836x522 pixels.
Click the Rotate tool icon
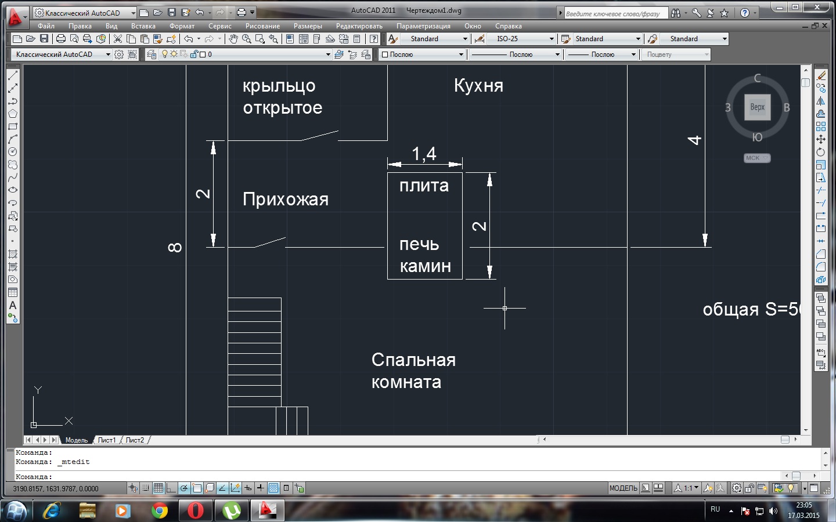tap(821, 152)
